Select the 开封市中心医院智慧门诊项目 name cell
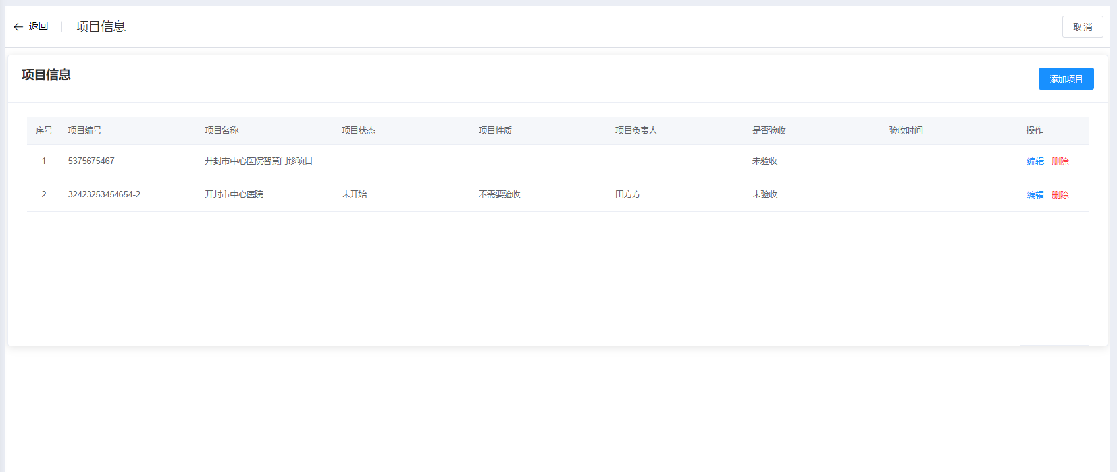The image size is (1117, 472). click(x=259, y=161)
